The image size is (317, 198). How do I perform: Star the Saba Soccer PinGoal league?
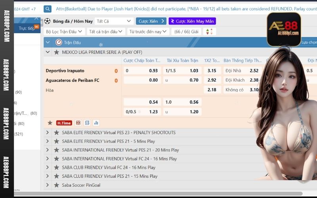pos(56,185)
